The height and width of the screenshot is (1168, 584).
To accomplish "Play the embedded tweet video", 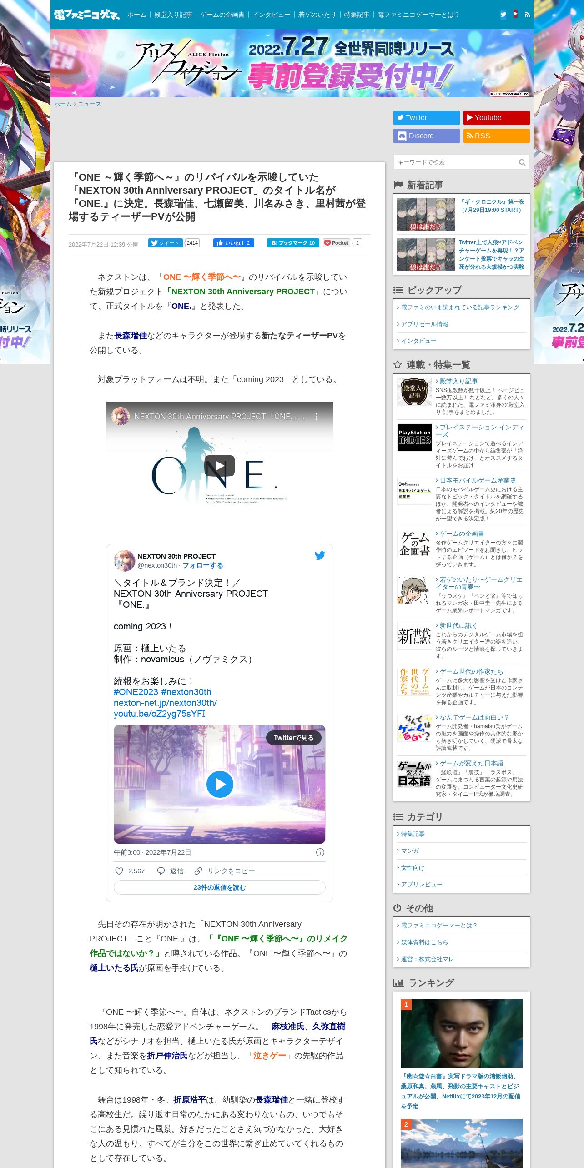I will (220, 784).
